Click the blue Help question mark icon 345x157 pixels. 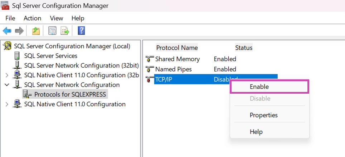pyautogui.click(x=81, y=31)
